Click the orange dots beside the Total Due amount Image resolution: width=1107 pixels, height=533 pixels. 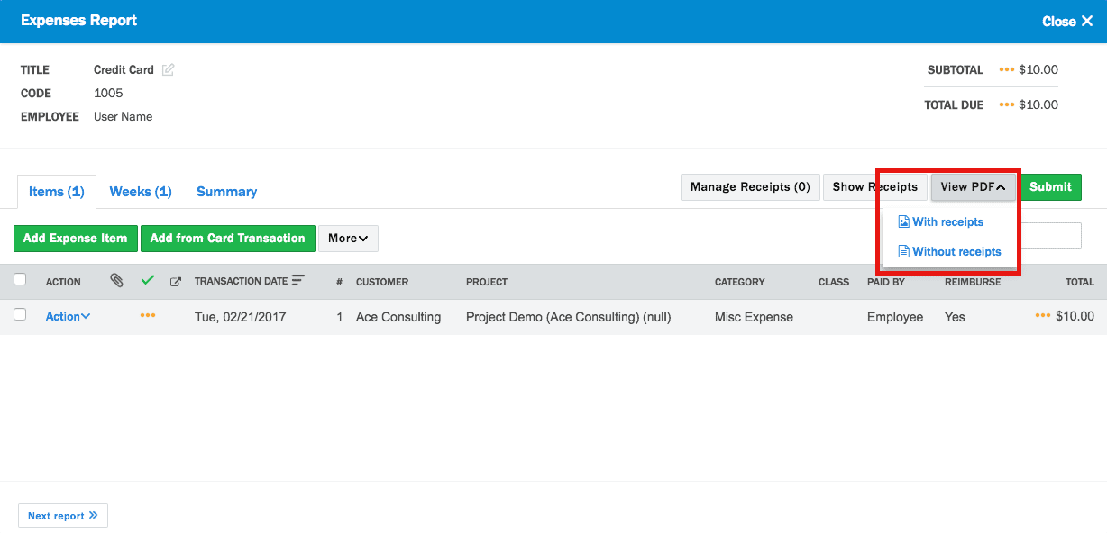(x=1007, y=105)
